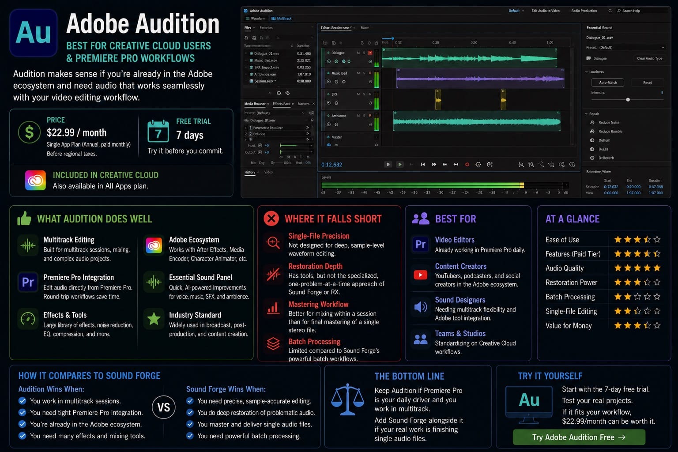Click the large Au Adobe Audition logo

pos(34,33)
